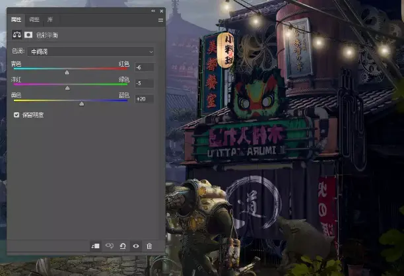404x276 pixels.
Task: Switch to the 库 tab
Action: click(50, 20)
